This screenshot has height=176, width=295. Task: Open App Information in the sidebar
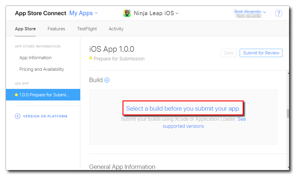pos(35,58)
